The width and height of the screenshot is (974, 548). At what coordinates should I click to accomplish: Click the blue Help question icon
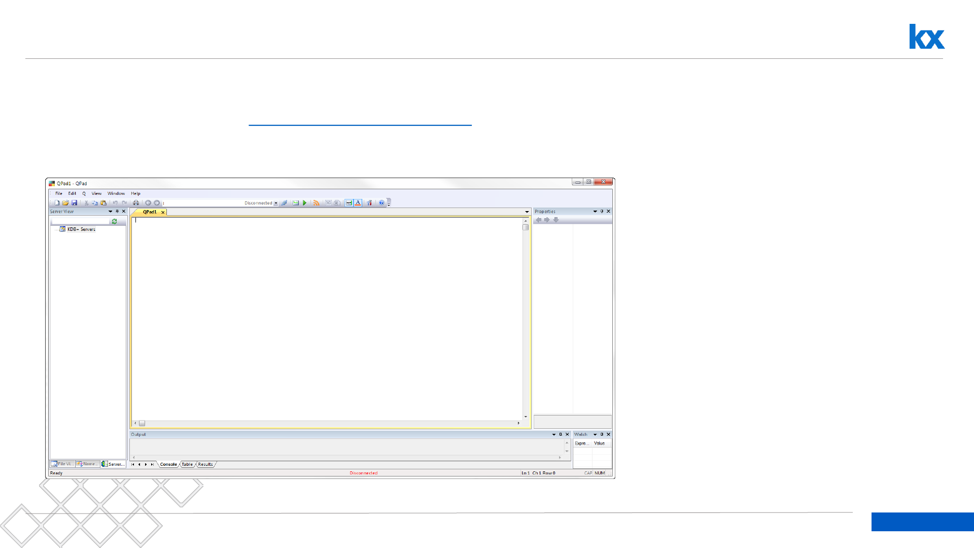click(381, 203)
